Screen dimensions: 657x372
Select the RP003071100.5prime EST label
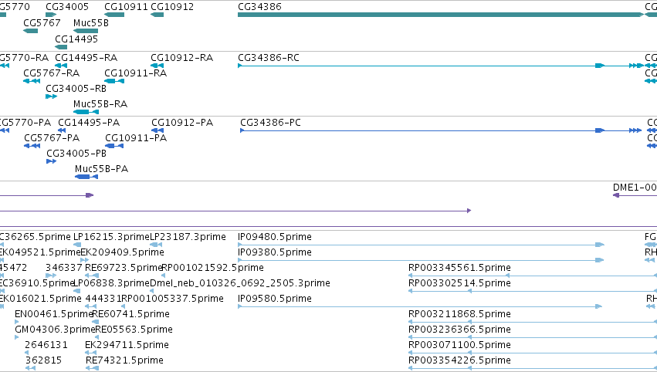(459, 345)
